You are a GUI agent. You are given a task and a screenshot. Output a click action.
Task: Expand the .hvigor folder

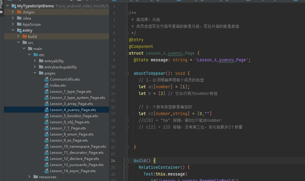[x=13, y=12]
